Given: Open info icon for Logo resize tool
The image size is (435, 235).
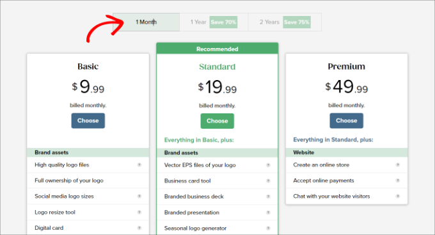Looking at the screenshot, I should click(x=139, y=212).
